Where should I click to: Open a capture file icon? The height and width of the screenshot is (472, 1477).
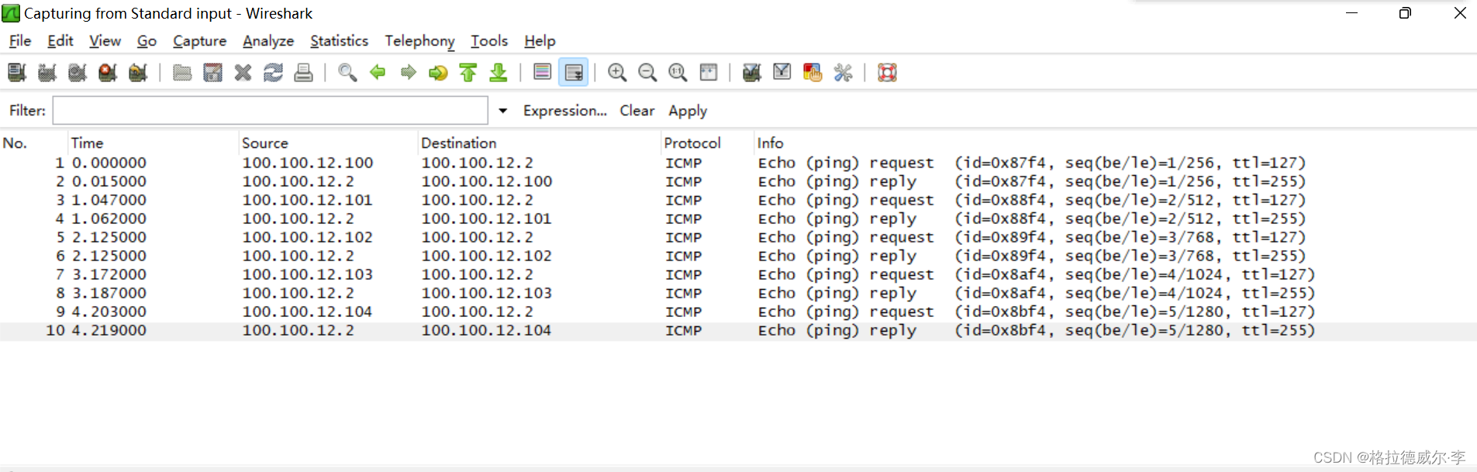point(182,73)
